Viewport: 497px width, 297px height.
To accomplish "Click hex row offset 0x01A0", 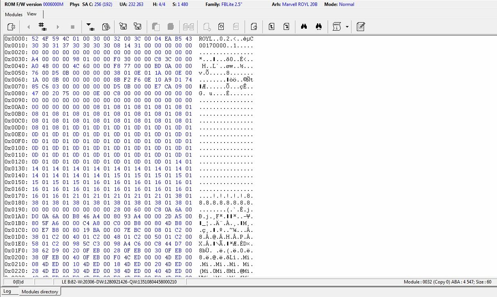I will pyautogui.click(x=16, y=216).
